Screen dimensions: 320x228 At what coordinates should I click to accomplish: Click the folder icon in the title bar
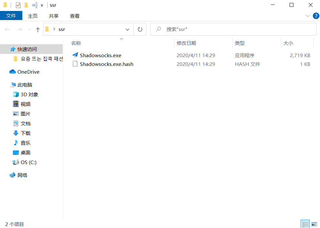[5, 5]
